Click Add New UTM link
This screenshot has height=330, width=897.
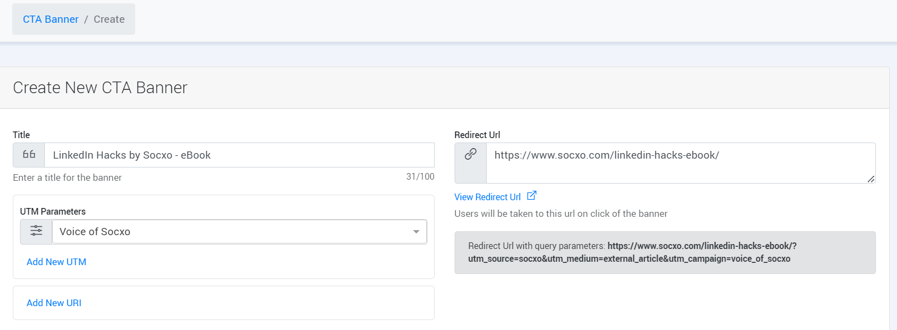(57, 262)
